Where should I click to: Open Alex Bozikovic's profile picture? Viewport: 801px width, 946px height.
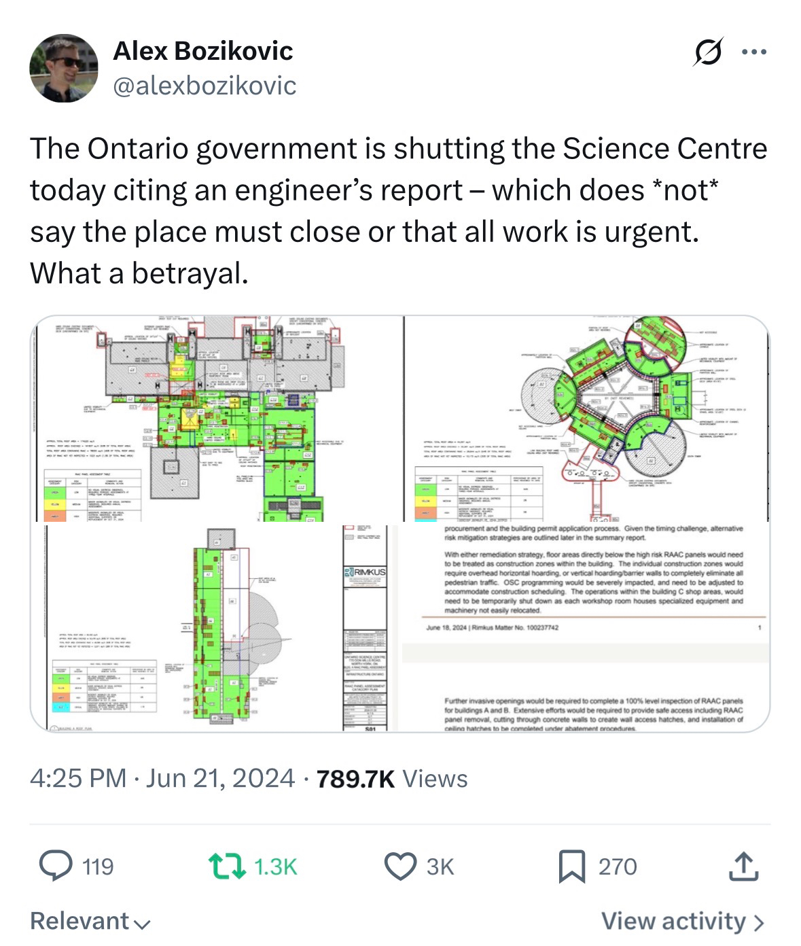(64, 68)
